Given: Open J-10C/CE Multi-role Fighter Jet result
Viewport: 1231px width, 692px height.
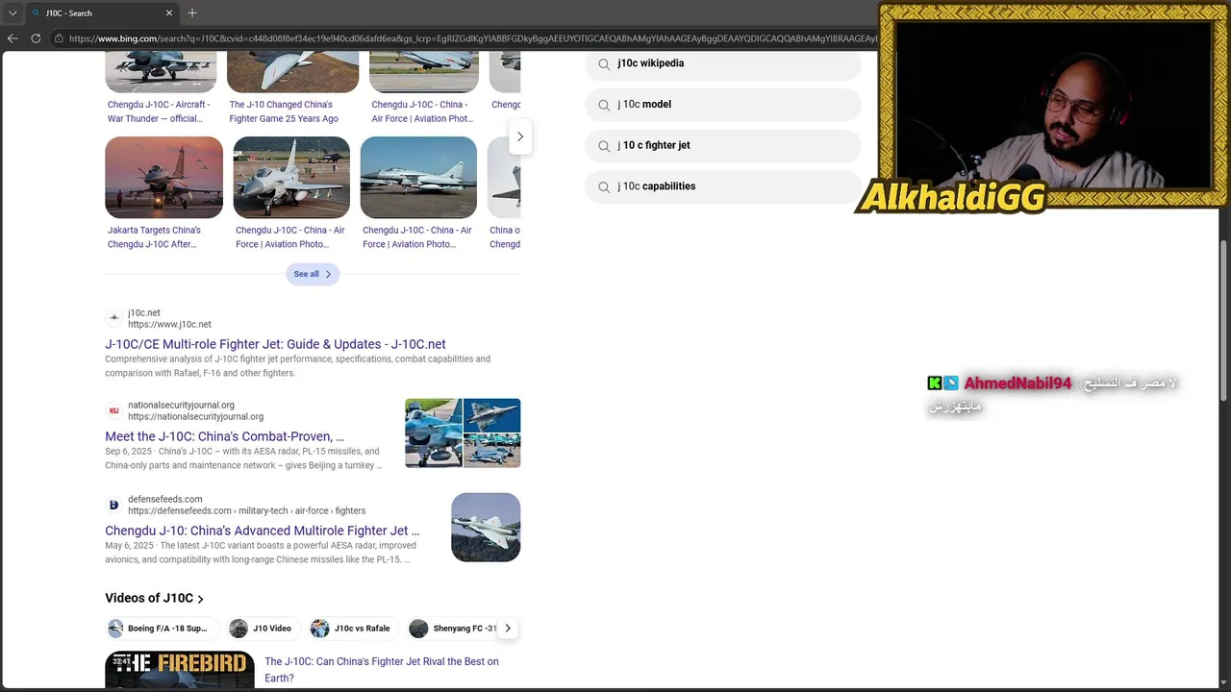Looking at the screenshot, I should coord(275,344).
